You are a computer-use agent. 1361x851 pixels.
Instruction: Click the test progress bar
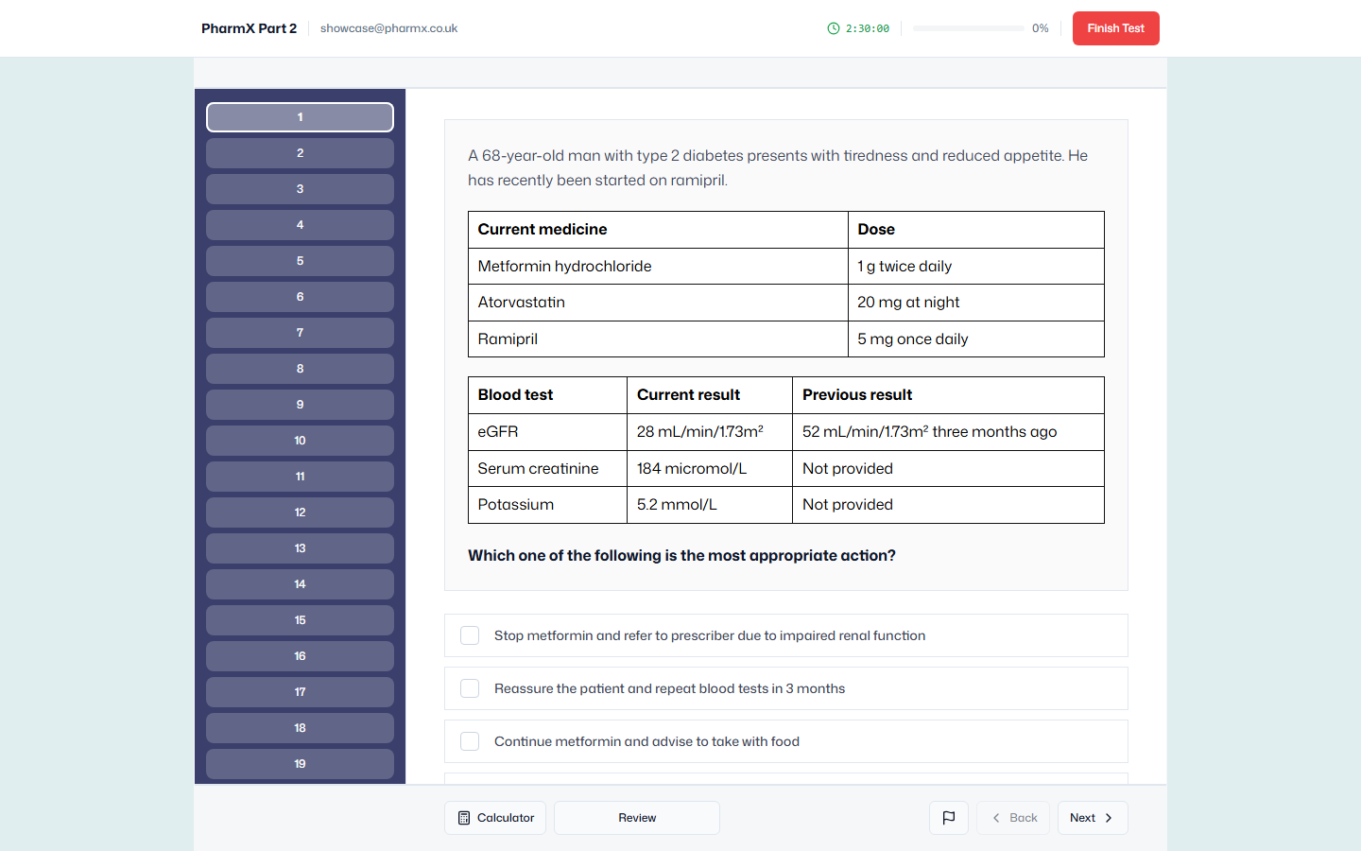969,28
